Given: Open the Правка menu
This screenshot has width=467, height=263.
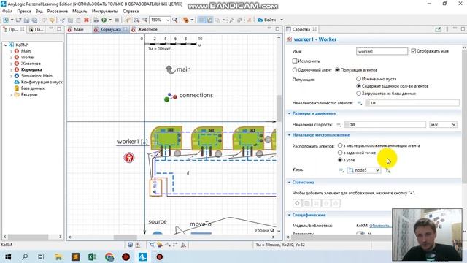Looking at the screenshot, I should click(24, 12).
